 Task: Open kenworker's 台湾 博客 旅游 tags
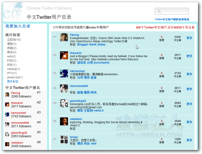pyautogui.click(x=87, y=78)
